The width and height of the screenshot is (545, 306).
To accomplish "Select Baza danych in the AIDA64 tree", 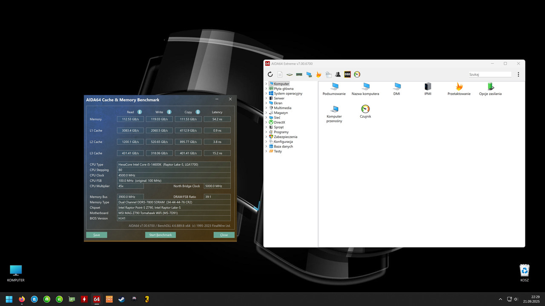I will click(283, 146).
